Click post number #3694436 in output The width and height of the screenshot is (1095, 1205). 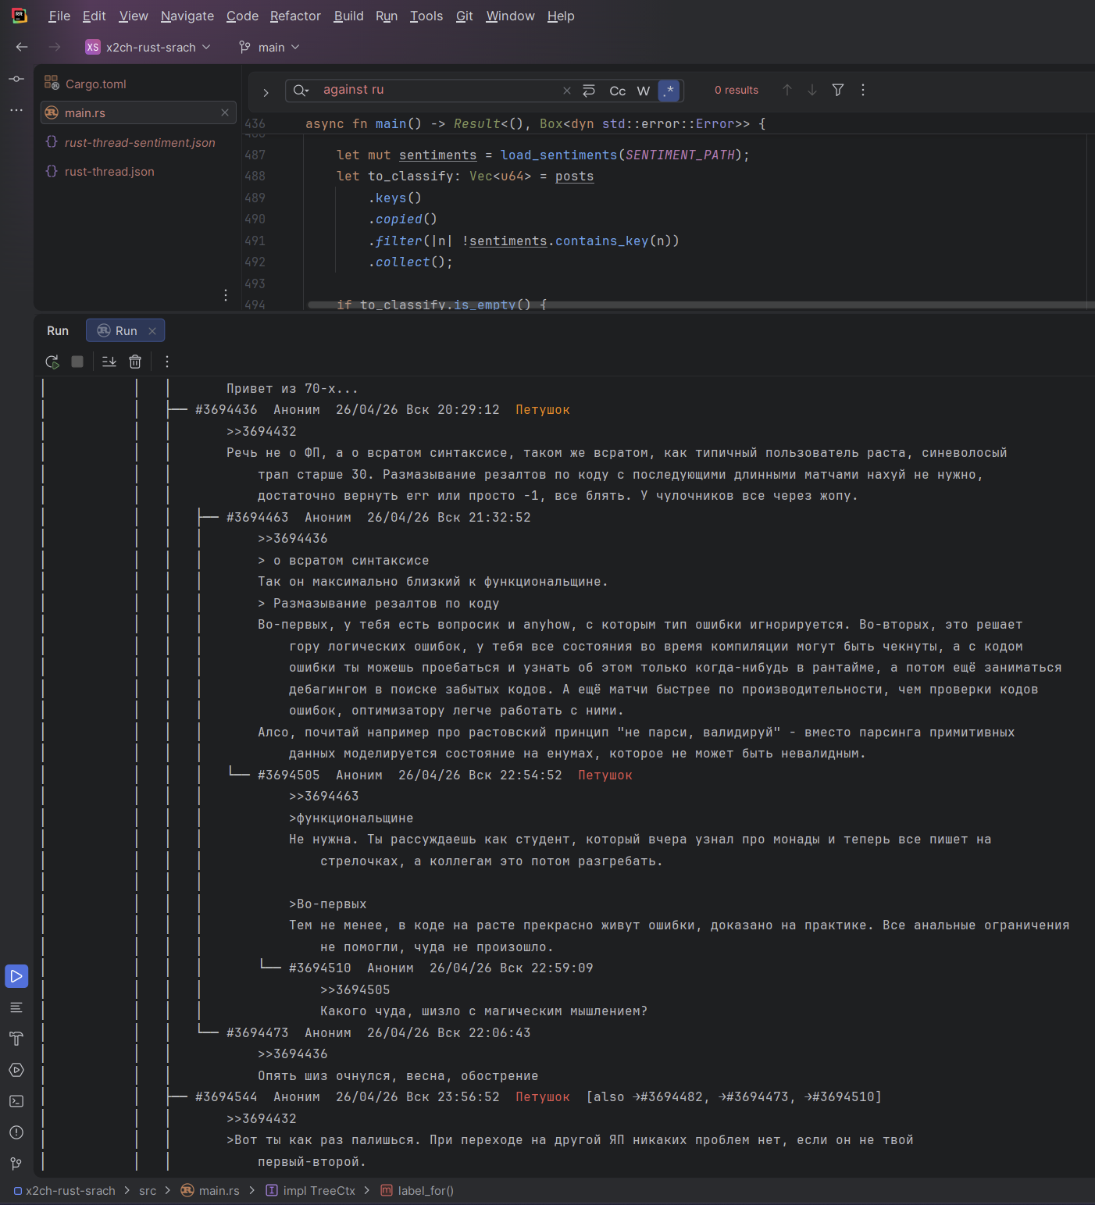(x=226, y=410)
